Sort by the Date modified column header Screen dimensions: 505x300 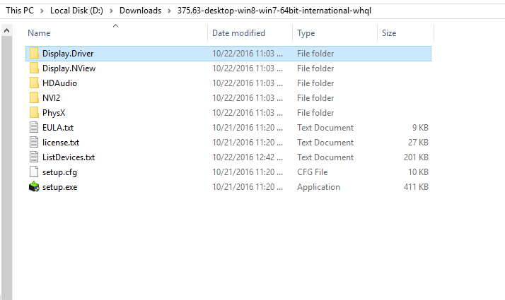click(250, 32)
